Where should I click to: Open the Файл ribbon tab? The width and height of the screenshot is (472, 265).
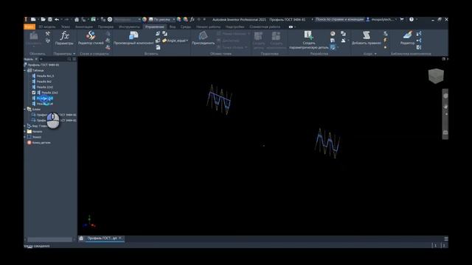pyautogui.click(x=29, y=26)
